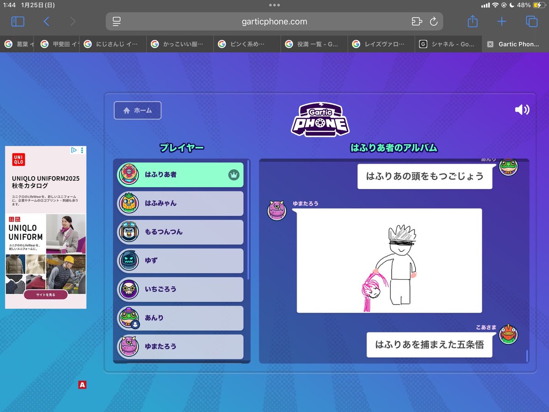Screen dimensions: 549x412
Task: Click the はふりあの頭をもつごじょう speech bubble
Action: pyautogui.click(x=425, y=176)
